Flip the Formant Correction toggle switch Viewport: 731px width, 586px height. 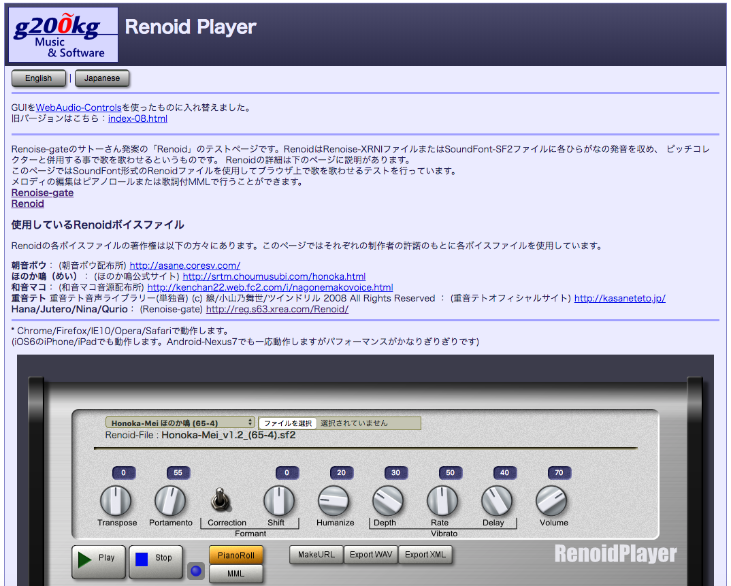pos(220,500)
